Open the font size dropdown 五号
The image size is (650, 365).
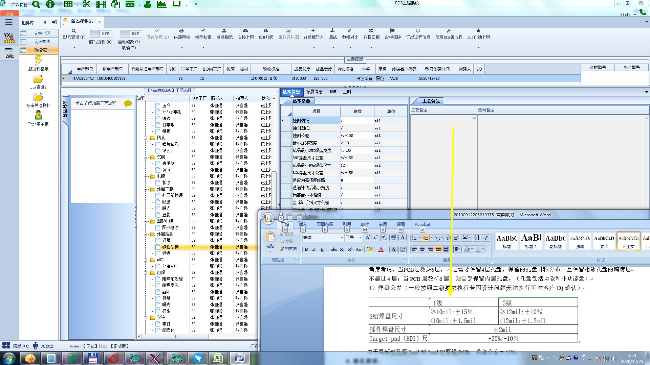(x=360, y=238)
